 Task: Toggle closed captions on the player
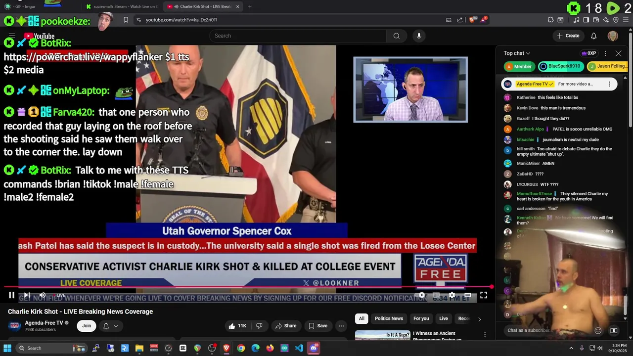[437, 295]
